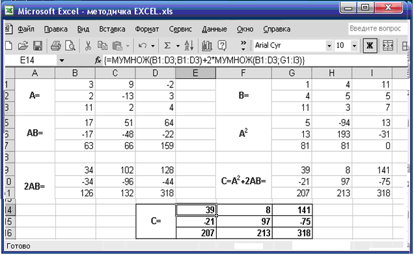Open the Данные menu

pos(214,29)
